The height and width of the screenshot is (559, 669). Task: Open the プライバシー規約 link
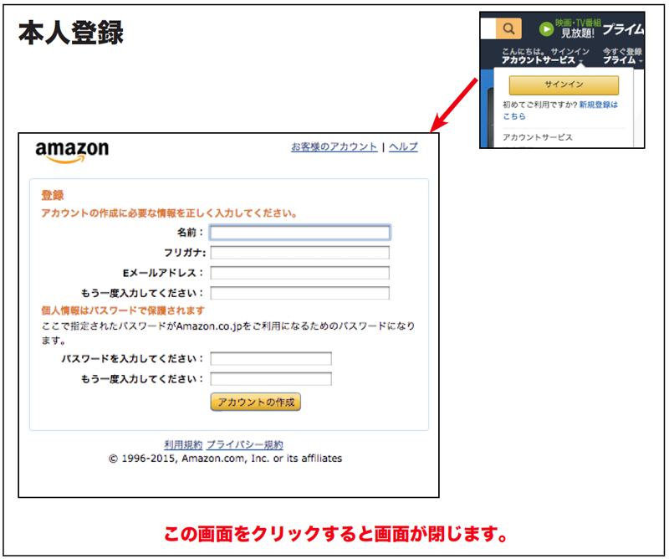245,444
